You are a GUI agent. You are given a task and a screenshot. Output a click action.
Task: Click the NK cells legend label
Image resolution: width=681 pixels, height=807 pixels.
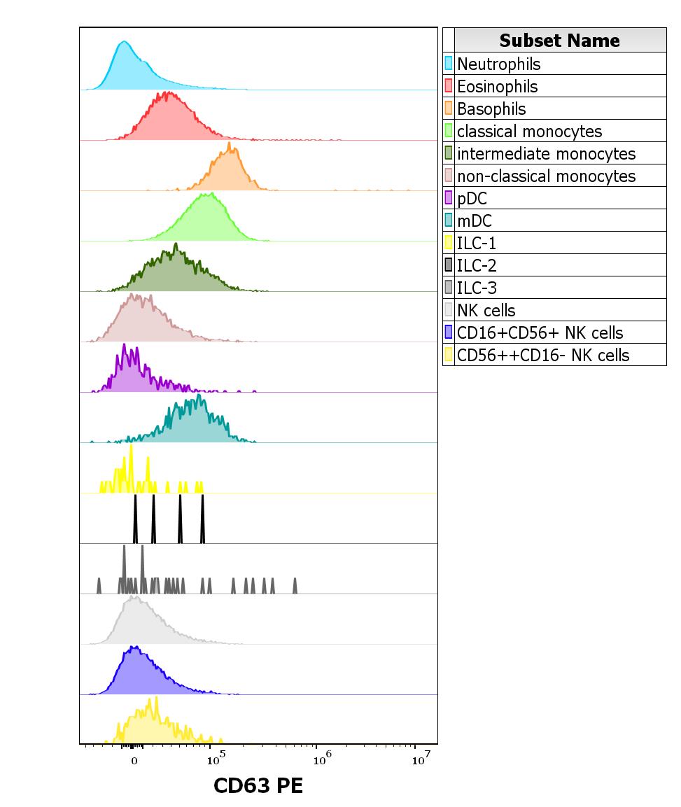486,310
